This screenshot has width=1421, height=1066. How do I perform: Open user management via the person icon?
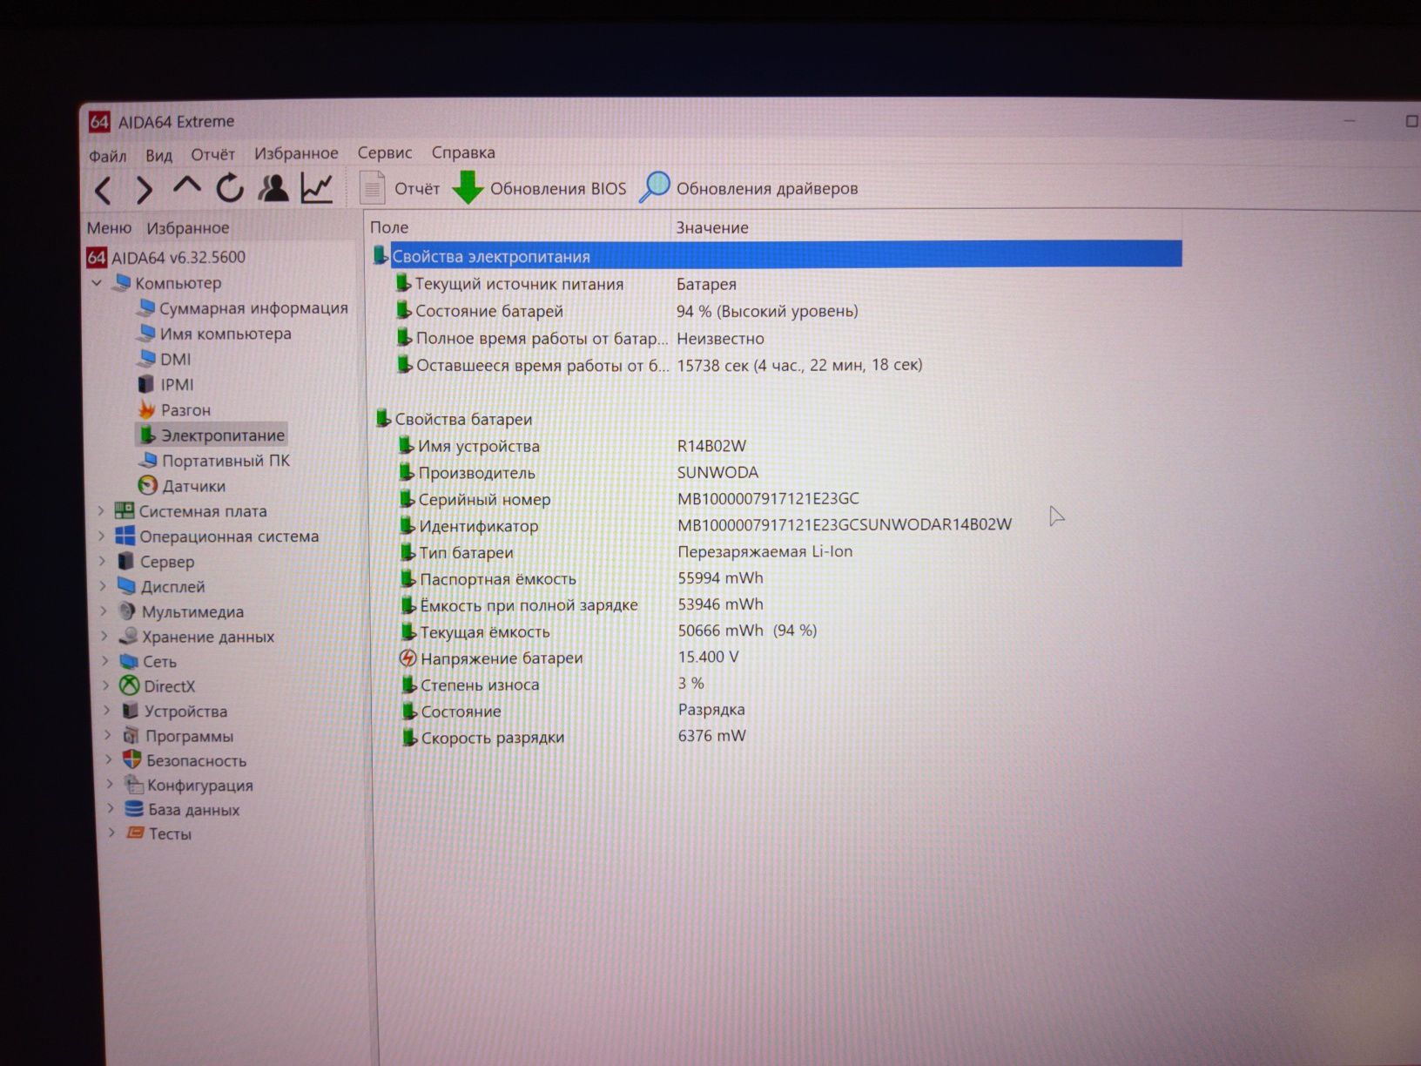(273, 187)
